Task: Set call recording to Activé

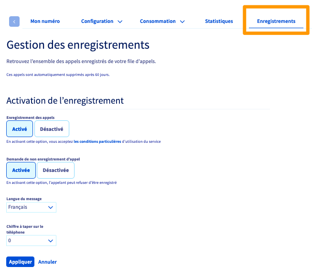Action: pyautogui.click(x=20, y=129)
